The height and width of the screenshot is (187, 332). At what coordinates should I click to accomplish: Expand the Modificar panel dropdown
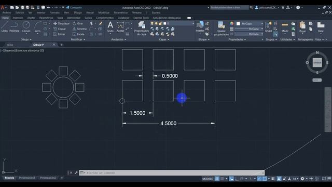pos(78,39)
